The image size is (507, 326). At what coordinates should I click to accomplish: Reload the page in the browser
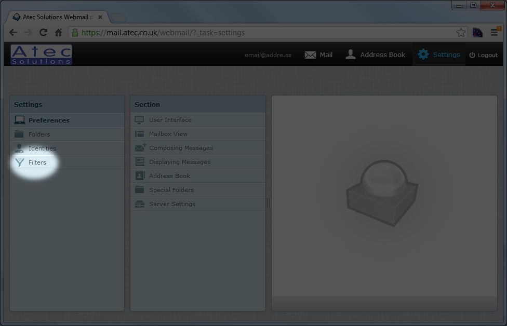[44, 33]
